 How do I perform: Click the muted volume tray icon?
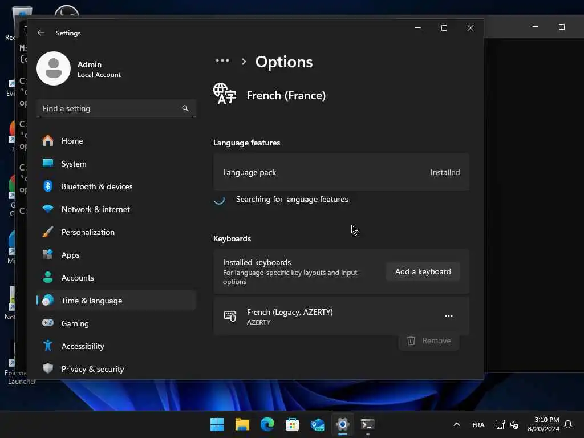[514, 424]
